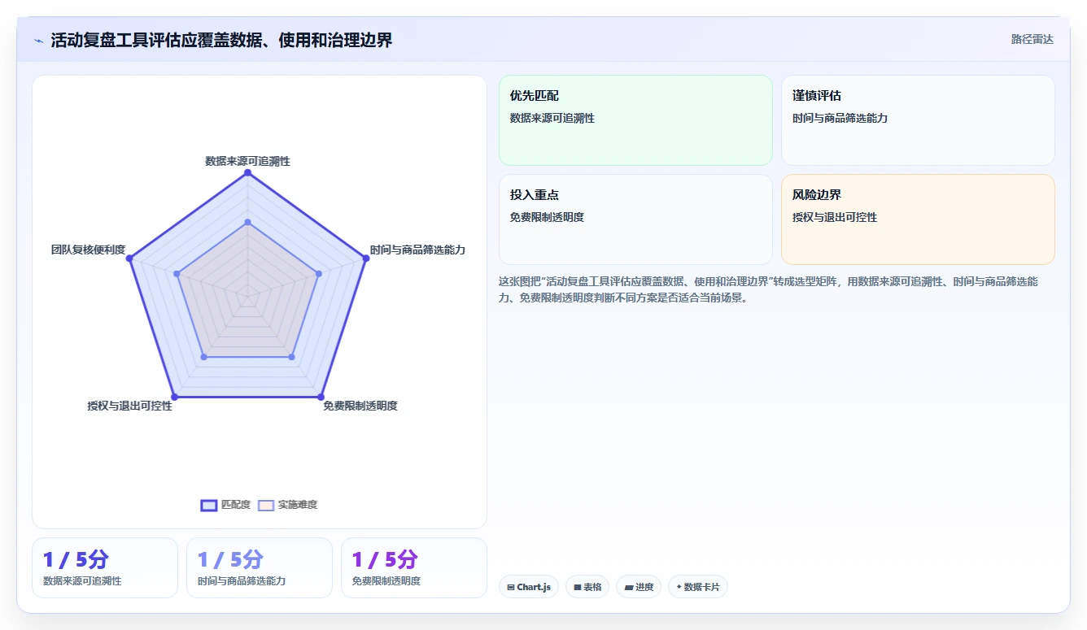
Task: Open the 谨慎评估 card
Action: pyautogui.click(x=918, y=120)
